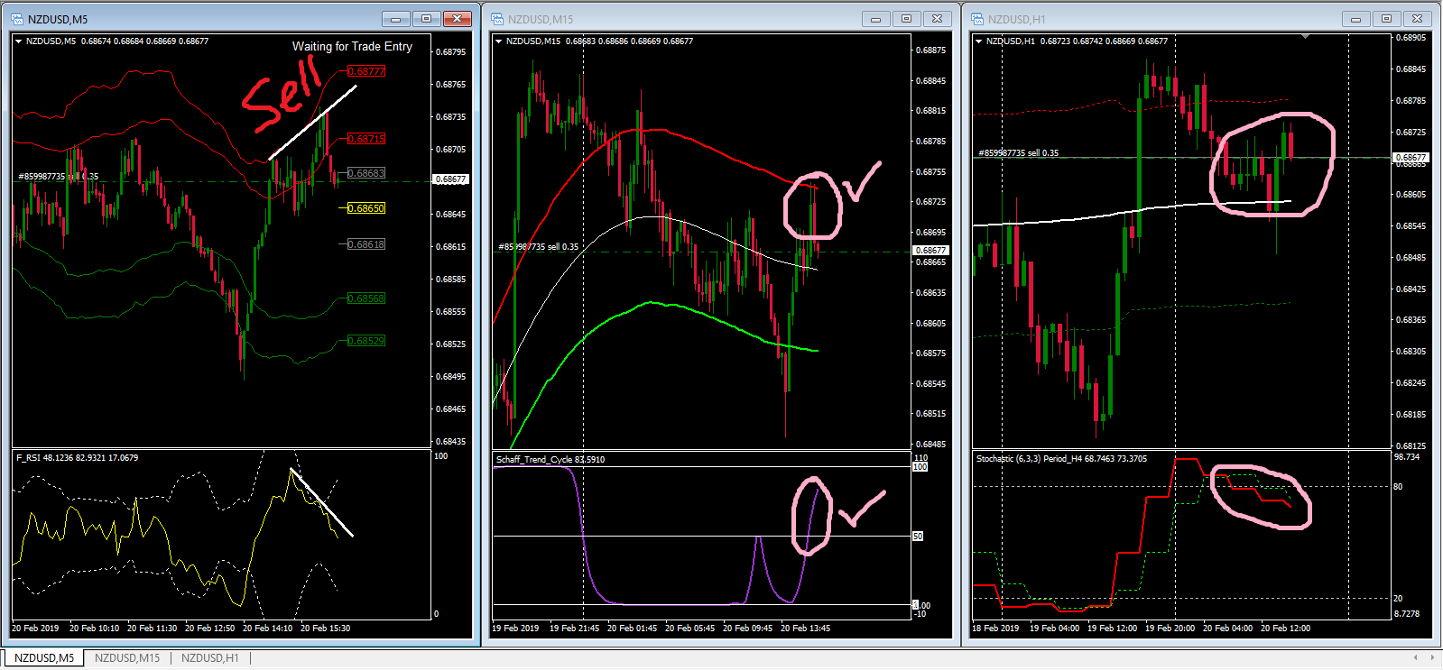This screenshot has height=670, width=1443.
Task: Select the Waiting for Trade Entry label
Action: pos(352,46)
